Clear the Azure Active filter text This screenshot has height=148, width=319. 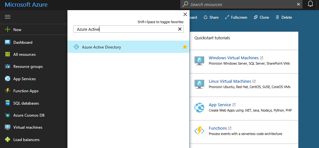[x=180, y=29]
